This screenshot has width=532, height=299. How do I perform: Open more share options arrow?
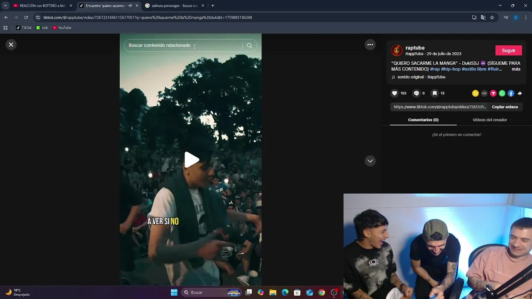(520, 93)
